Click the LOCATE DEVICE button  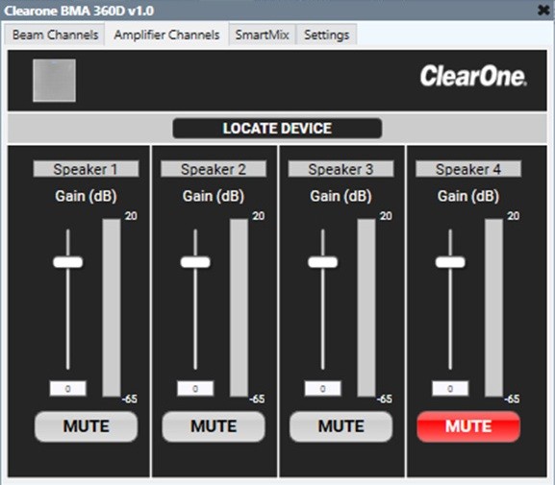tap(277, 129)
